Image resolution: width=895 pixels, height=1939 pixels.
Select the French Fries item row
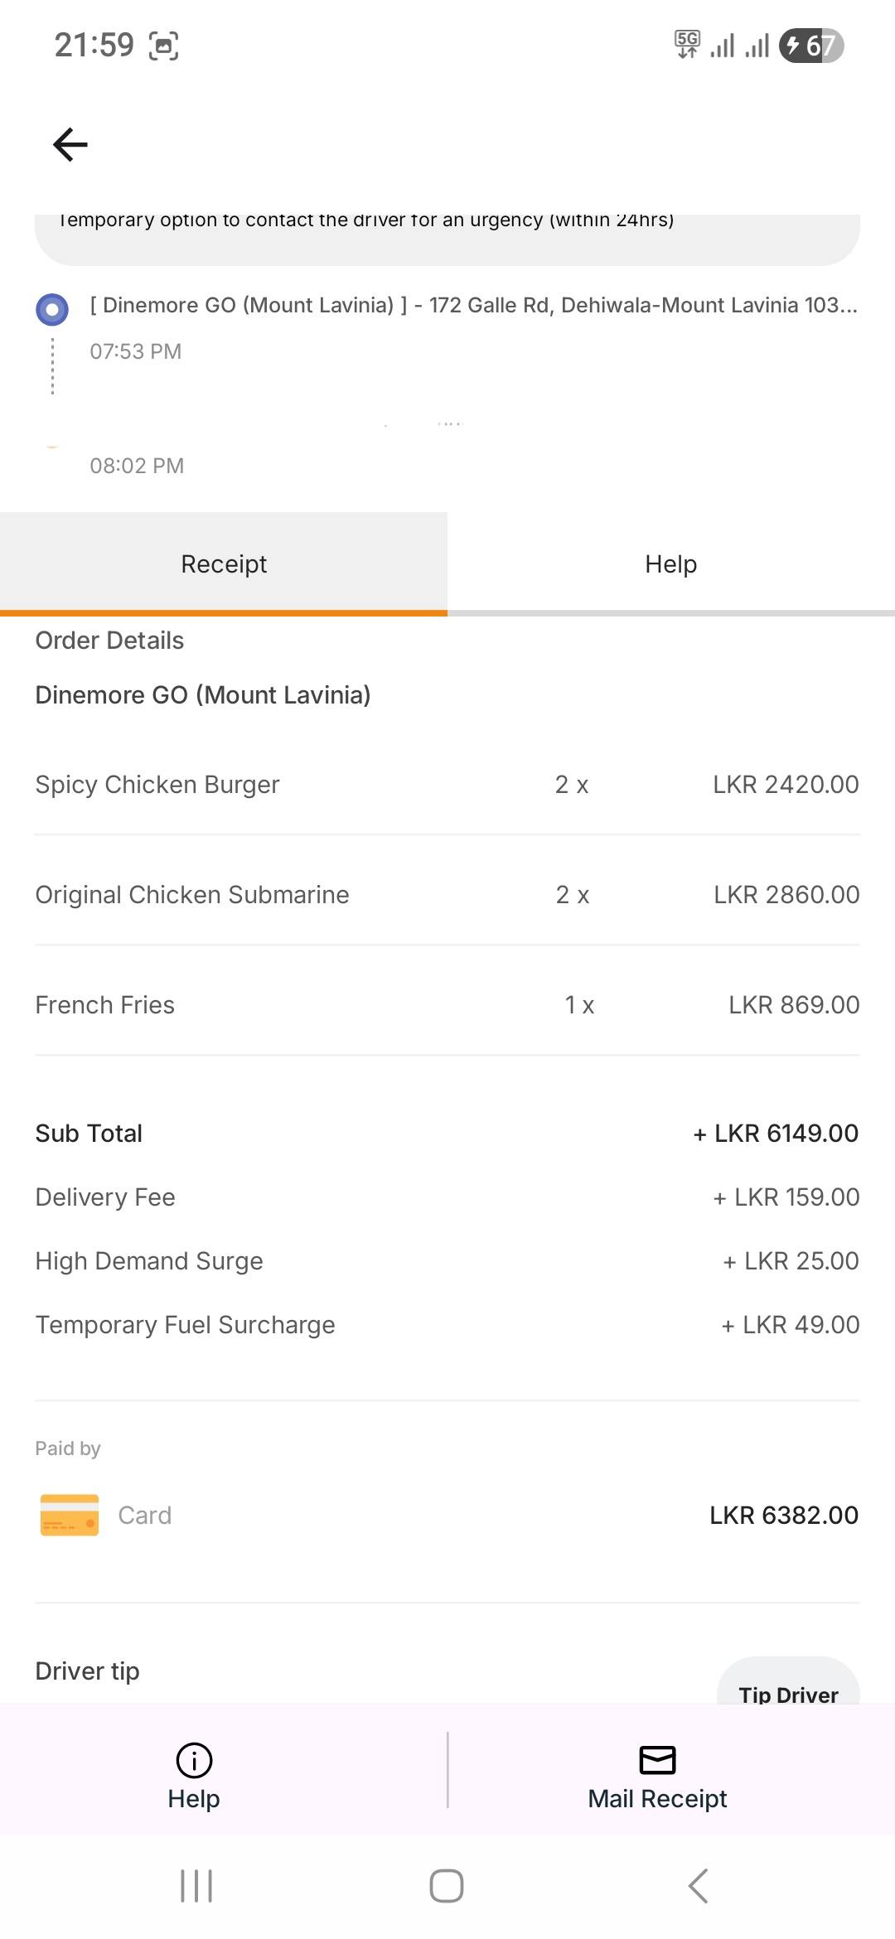click(447, 1004)
